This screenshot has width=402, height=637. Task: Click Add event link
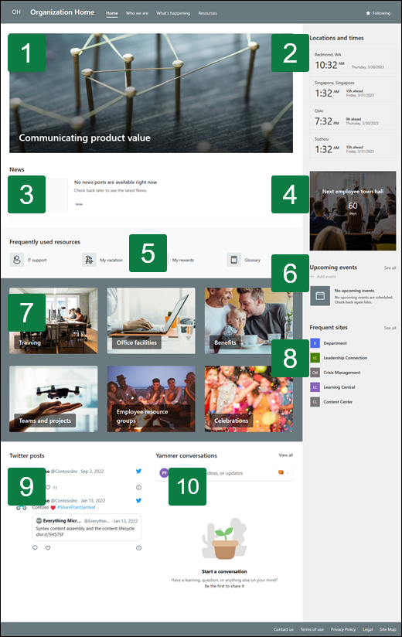pyautogui.click(x=323, y=277)
